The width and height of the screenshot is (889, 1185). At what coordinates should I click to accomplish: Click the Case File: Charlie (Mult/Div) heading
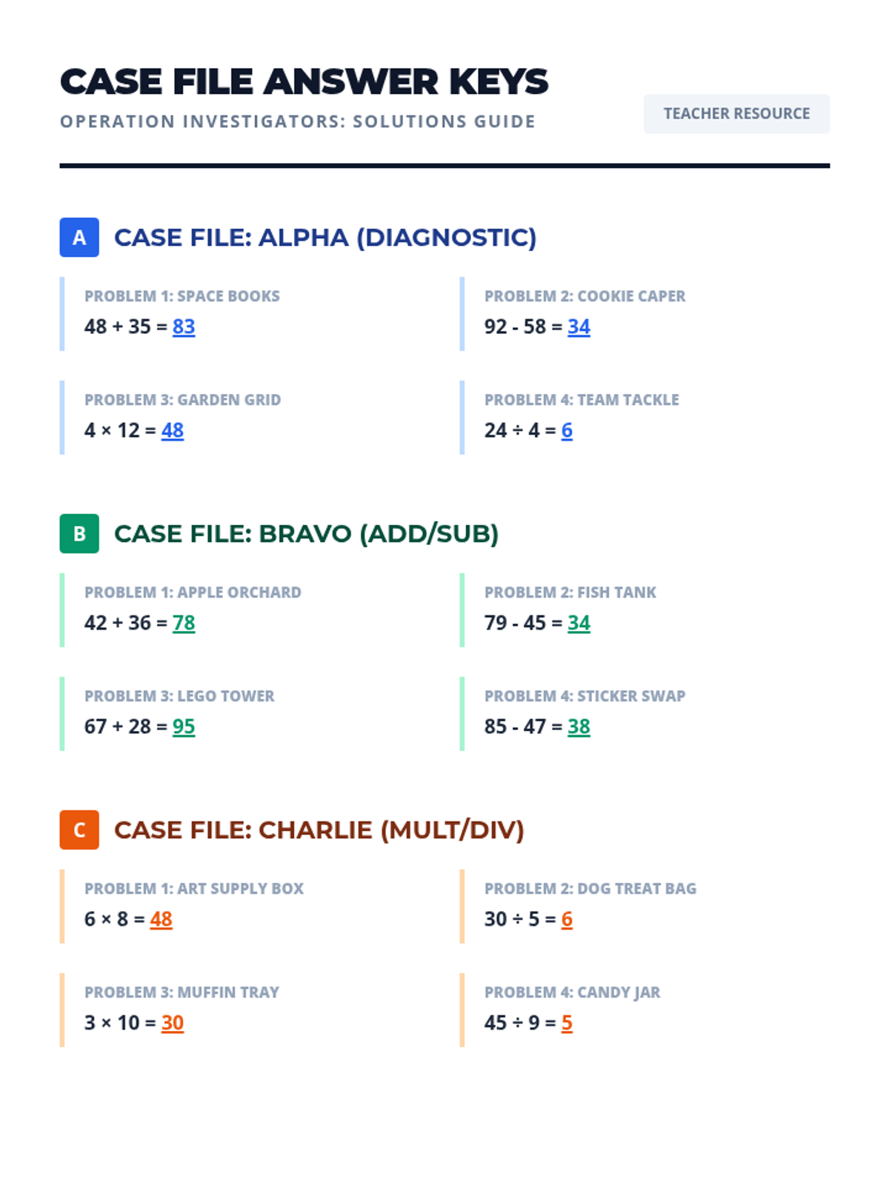point(319,830)
